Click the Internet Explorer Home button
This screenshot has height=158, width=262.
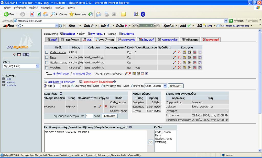point(45,14)
